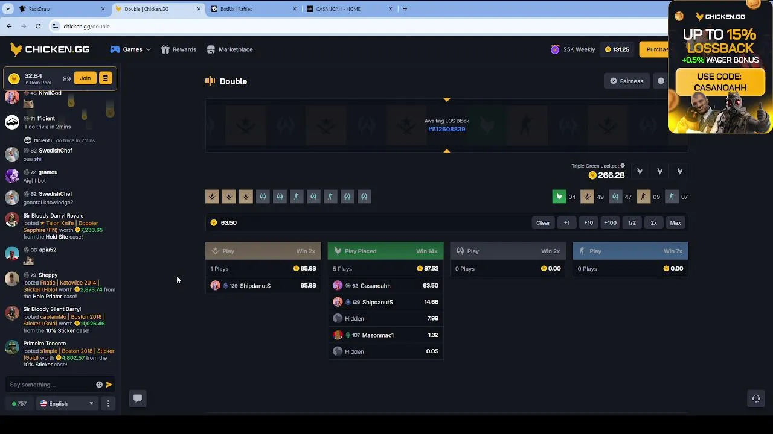Switch to the PackDraw browser tab
Image resolution: width=773 pixels, height=434 pixels.
click(x=61, y=9)
